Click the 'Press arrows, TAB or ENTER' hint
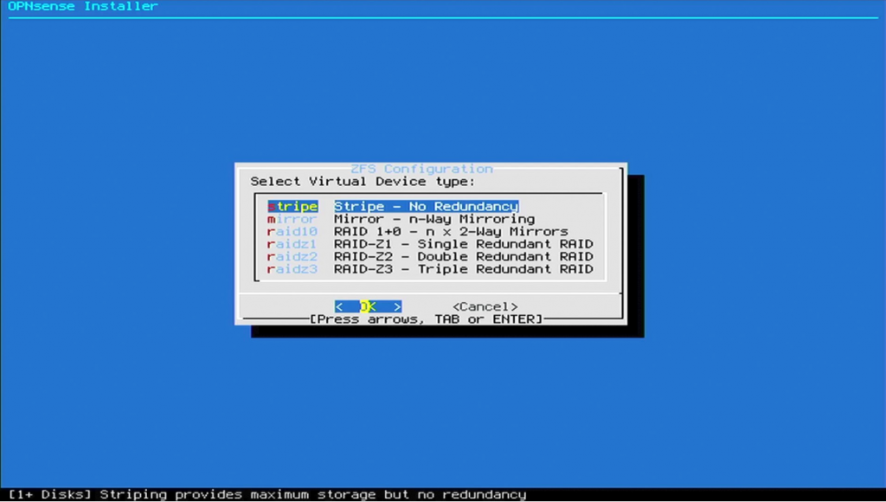Viewport: 886px width, 502px height. tap(426, 319)
